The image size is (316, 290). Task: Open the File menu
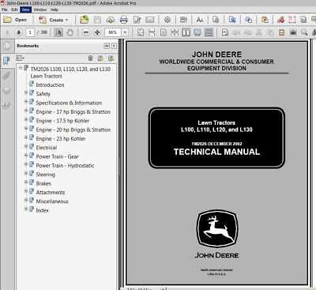point(5,9)
